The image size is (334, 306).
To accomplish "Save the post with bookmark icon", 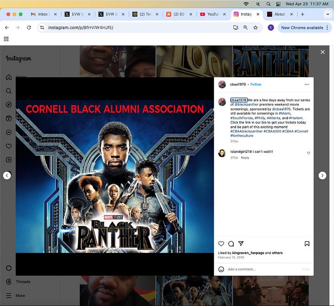I will click(x=307, y=244).
